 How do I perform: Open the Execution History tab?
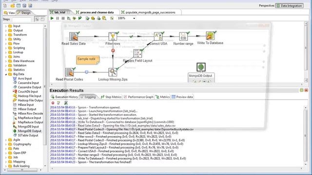pos(64,97)
